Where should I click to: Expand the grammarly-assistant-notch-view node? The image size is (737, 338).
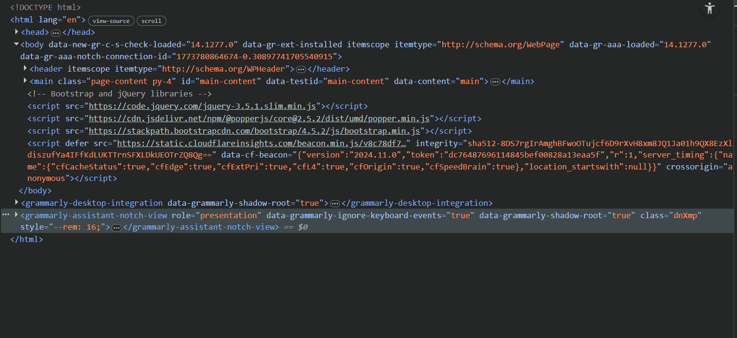point(17,215)
